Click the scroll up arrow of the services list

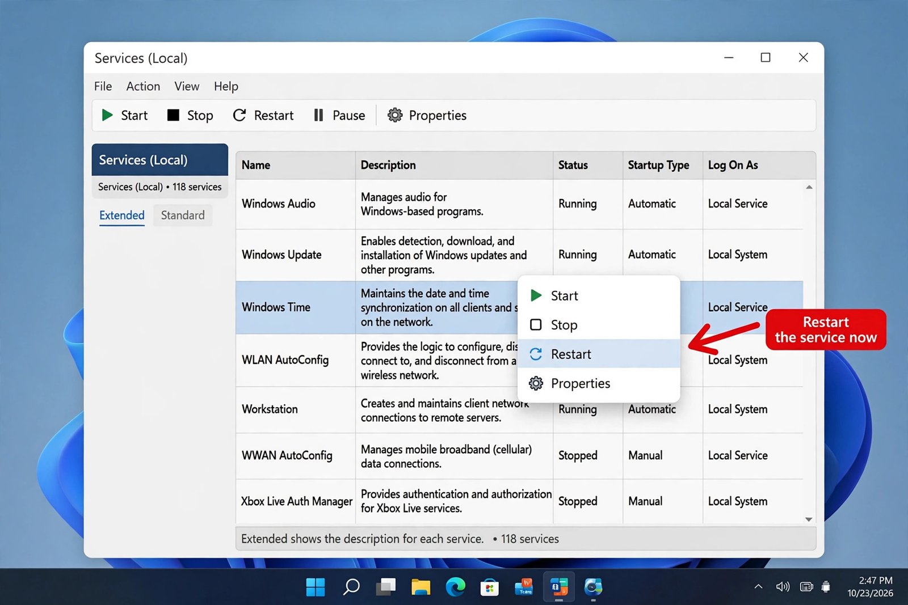809,187
